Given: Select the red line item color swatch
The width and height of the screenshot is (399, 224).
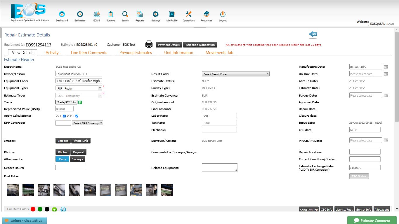Looking at the screenshot, I should click(33, 209).
